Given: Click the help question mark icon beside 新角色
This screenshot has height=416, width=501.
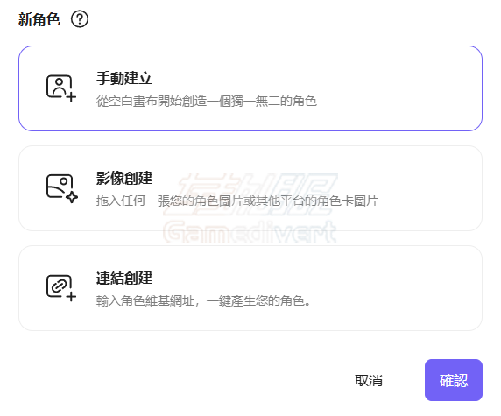Looking at the screenshot, I should 80,19.
